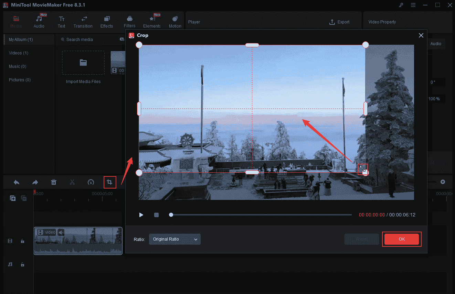Open the hamburger menu at top right
The width and height of the screenshot is (455, 294).
pyautogui.click(x=413, y=5)
